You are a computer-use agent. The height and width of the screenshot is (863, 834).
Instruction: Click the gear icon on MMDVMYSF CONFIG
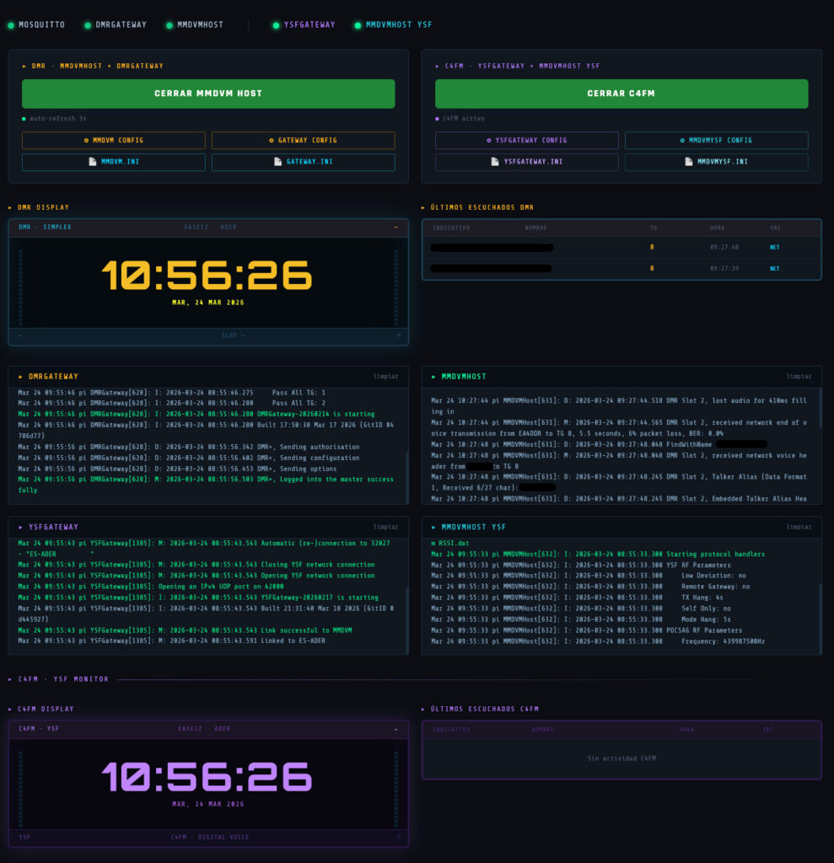(682, 140)
